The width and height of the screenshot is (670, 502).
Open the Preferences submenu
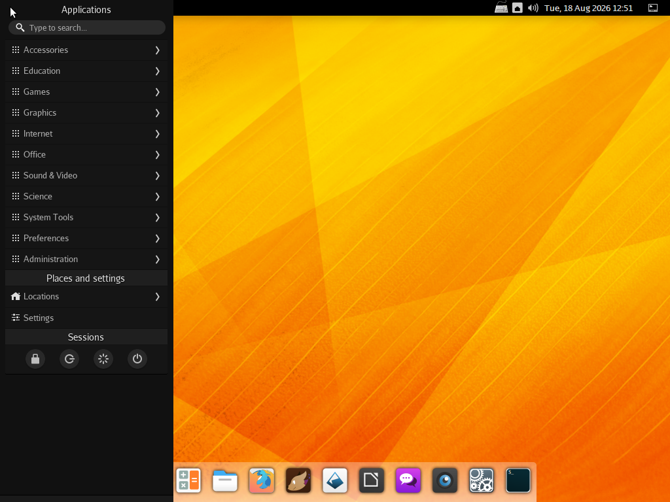[86, 238]
